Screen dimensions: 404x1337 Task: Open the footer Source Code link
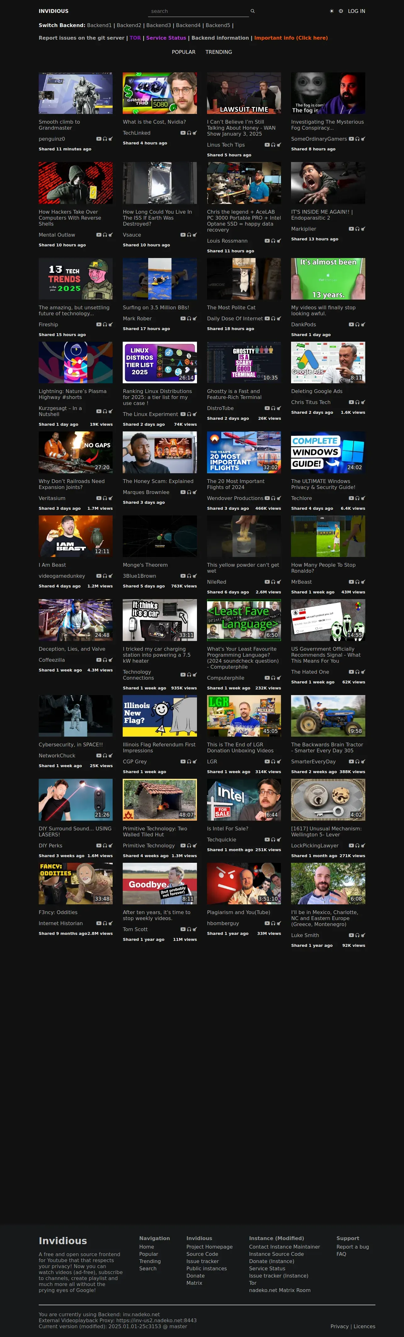tap(202, 1254)
